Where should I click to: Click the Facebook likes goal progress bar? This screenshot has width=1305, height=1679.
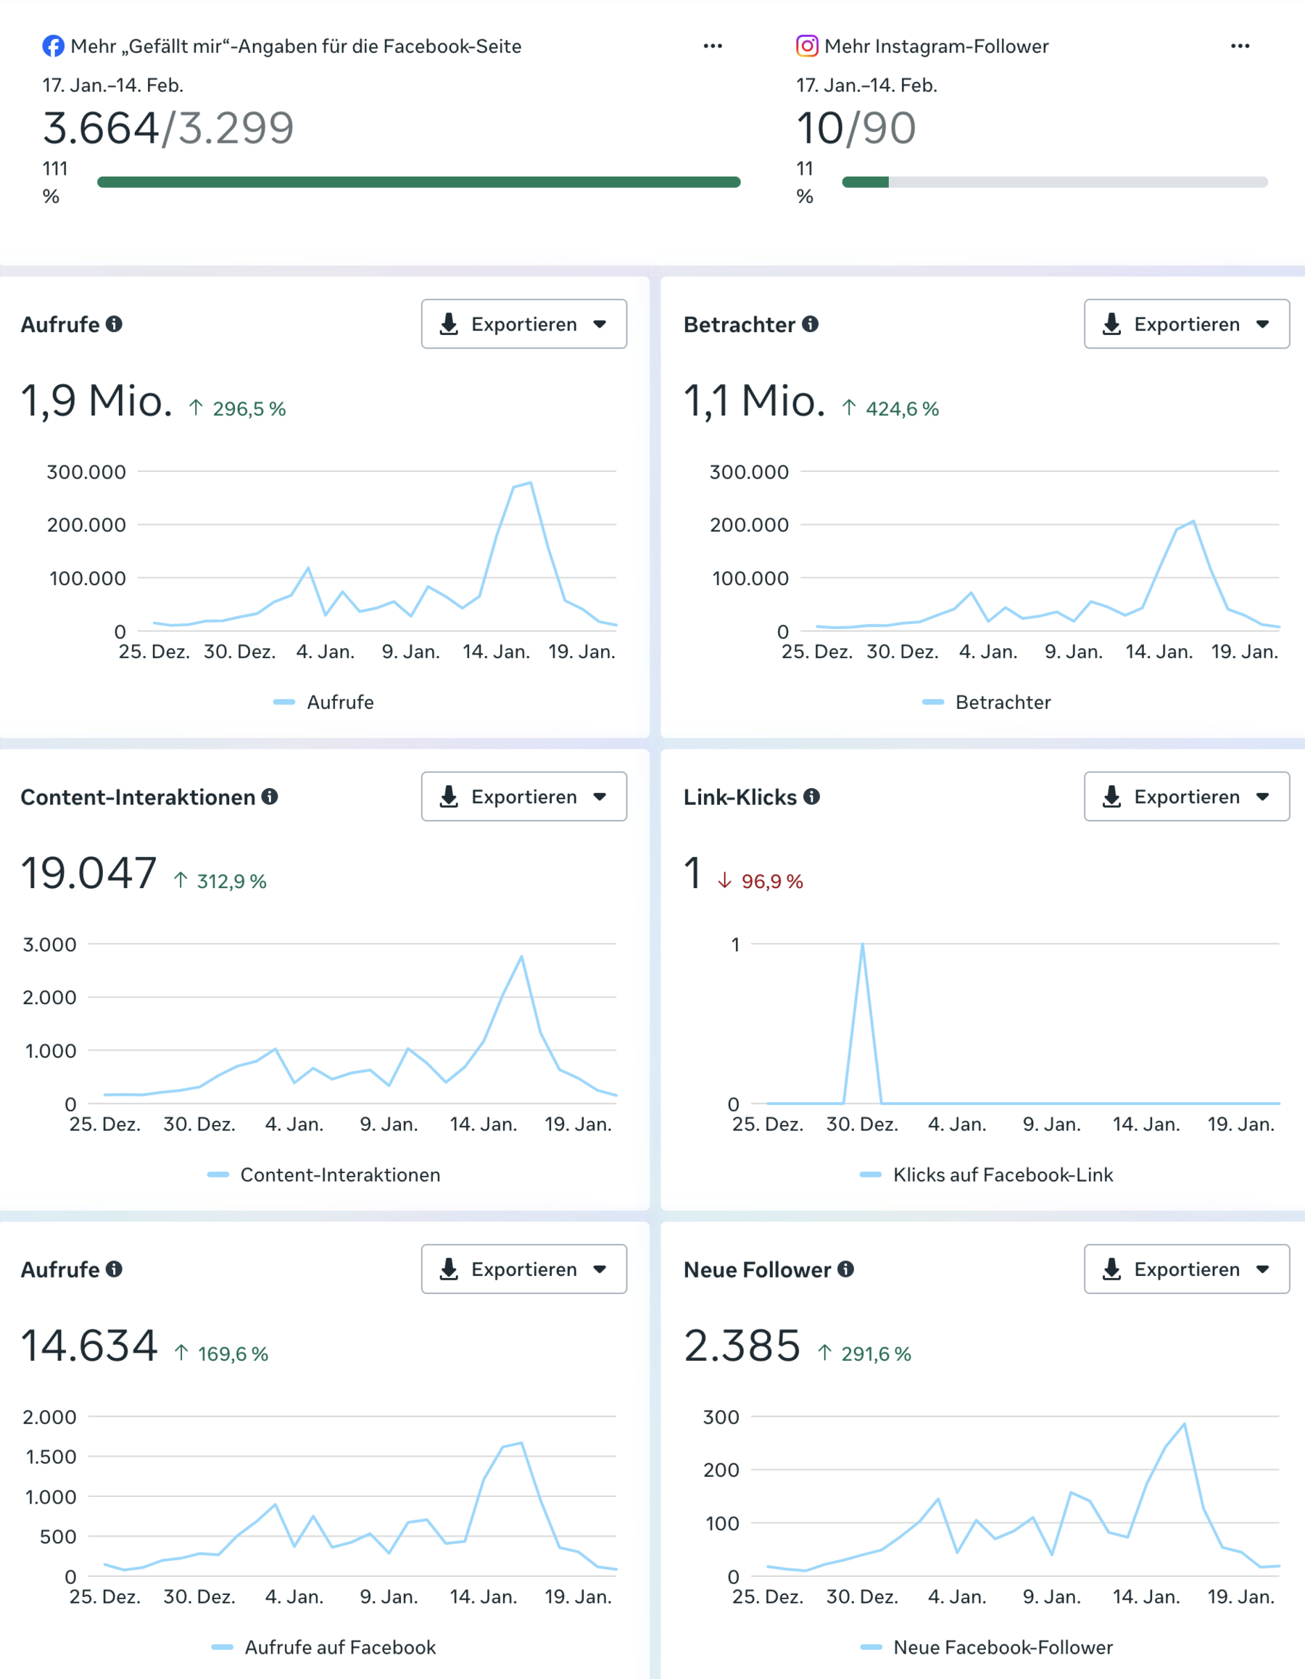pos(418,182)
